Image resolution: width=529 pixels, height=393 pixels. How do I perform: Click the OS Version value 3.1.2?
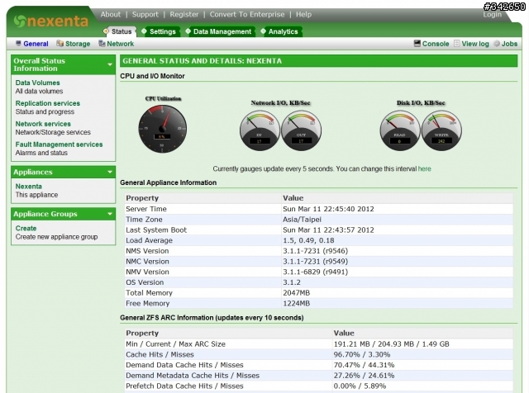click(x=292, y=282)
